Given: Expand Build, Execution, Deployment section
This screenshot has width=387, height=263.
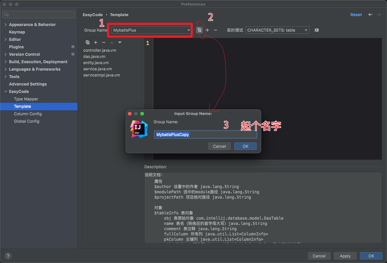Looking at the screenshot, I should 6,62.
